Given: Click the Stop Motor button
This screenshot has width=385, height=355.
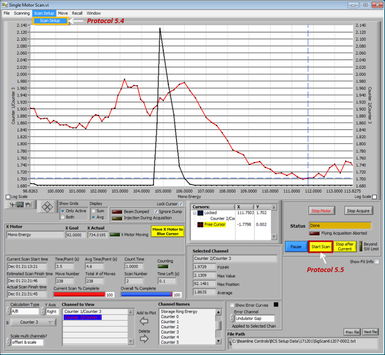Looking at the screenshot, I should tap(321, 211).
